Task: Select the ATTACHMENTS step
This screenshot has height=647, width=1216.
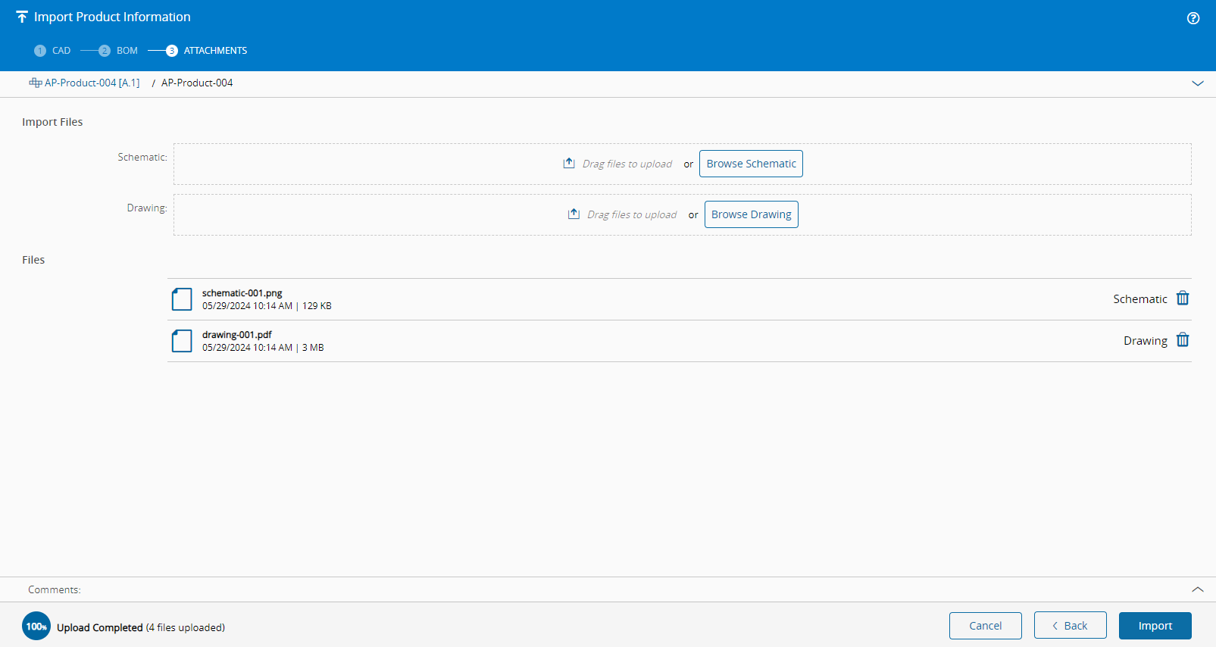Action: [207, 51]
